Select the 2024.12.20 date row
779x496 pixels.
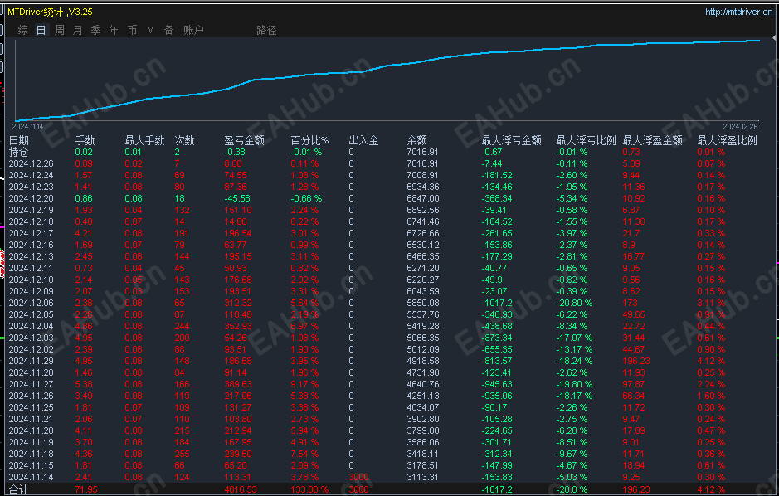click(x=31, y=198)
